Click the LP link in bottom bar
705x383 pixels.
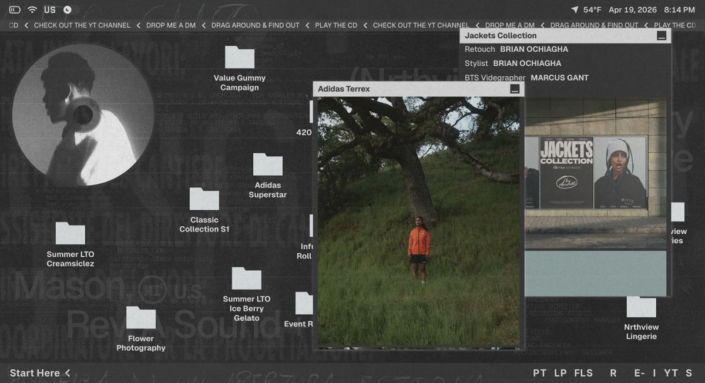tap(560, 373)
